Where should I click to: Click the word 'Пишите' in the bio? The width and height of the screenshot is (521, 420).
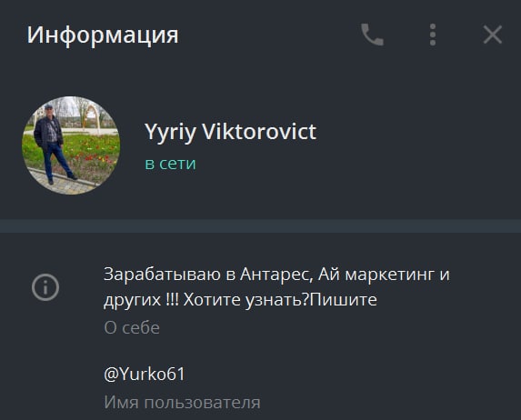pos(343,300)
